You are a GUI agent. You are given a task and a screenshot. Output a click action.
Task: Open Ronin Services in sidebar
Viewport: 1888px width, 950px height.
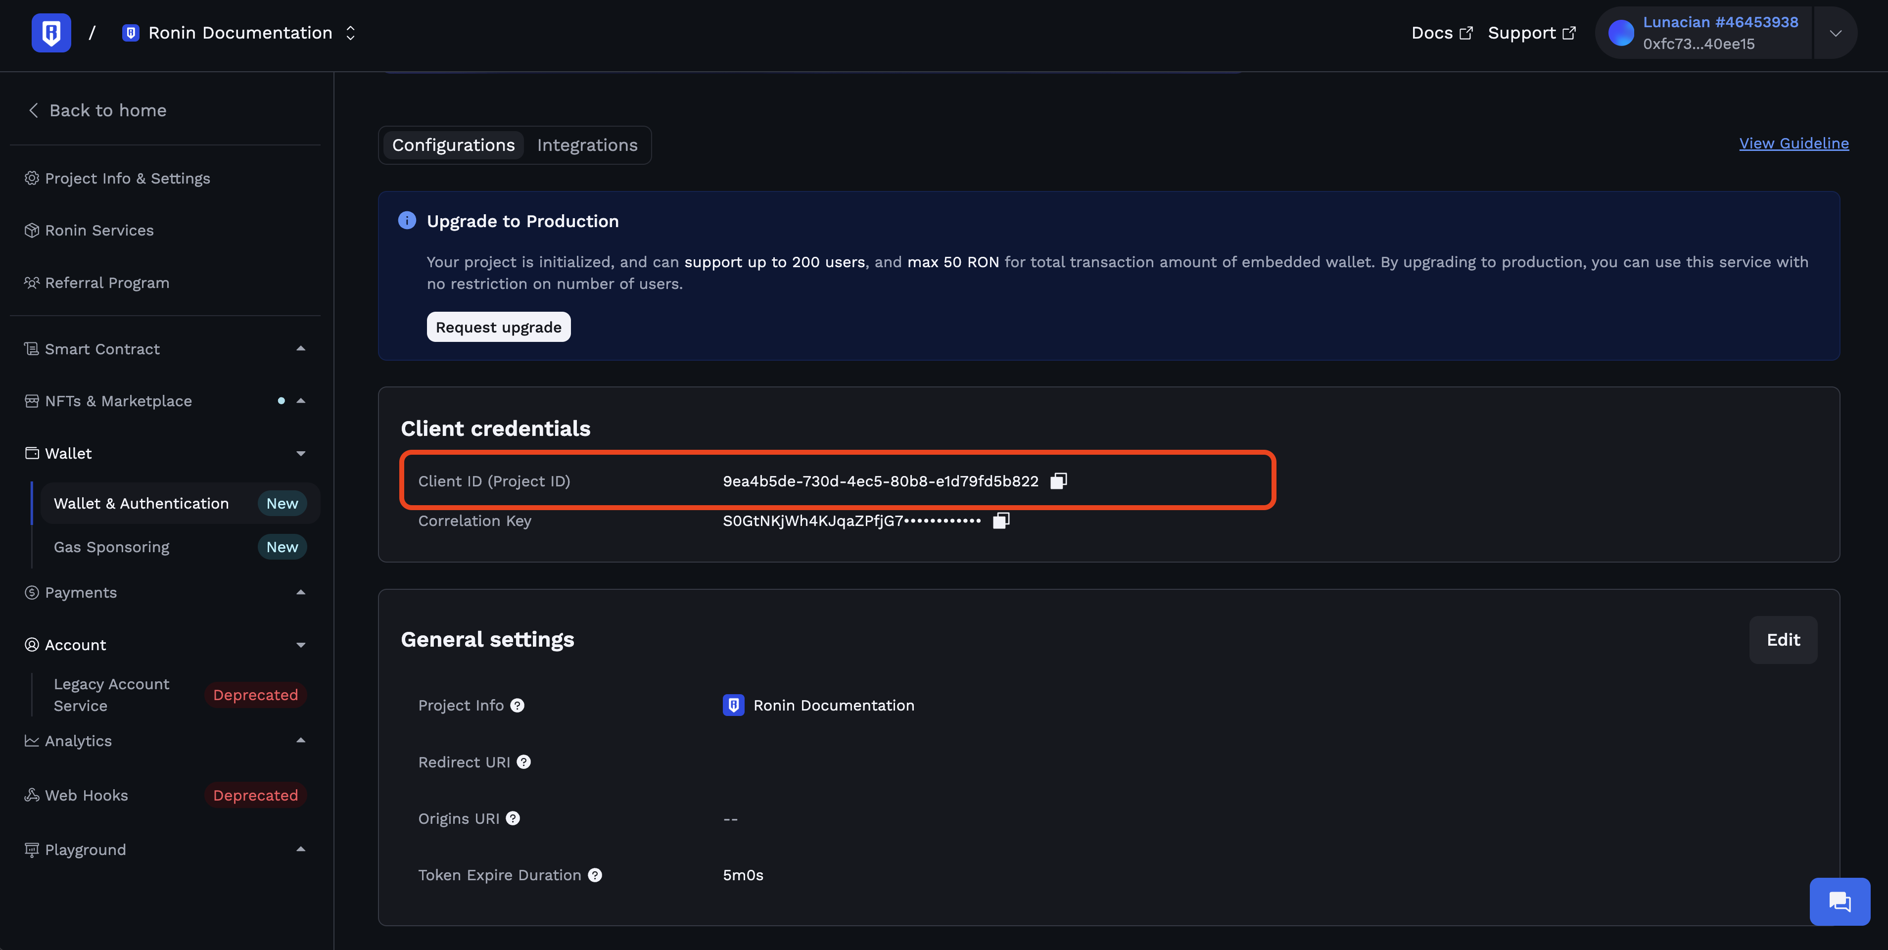pyautogui.click(x=89, y=230)
